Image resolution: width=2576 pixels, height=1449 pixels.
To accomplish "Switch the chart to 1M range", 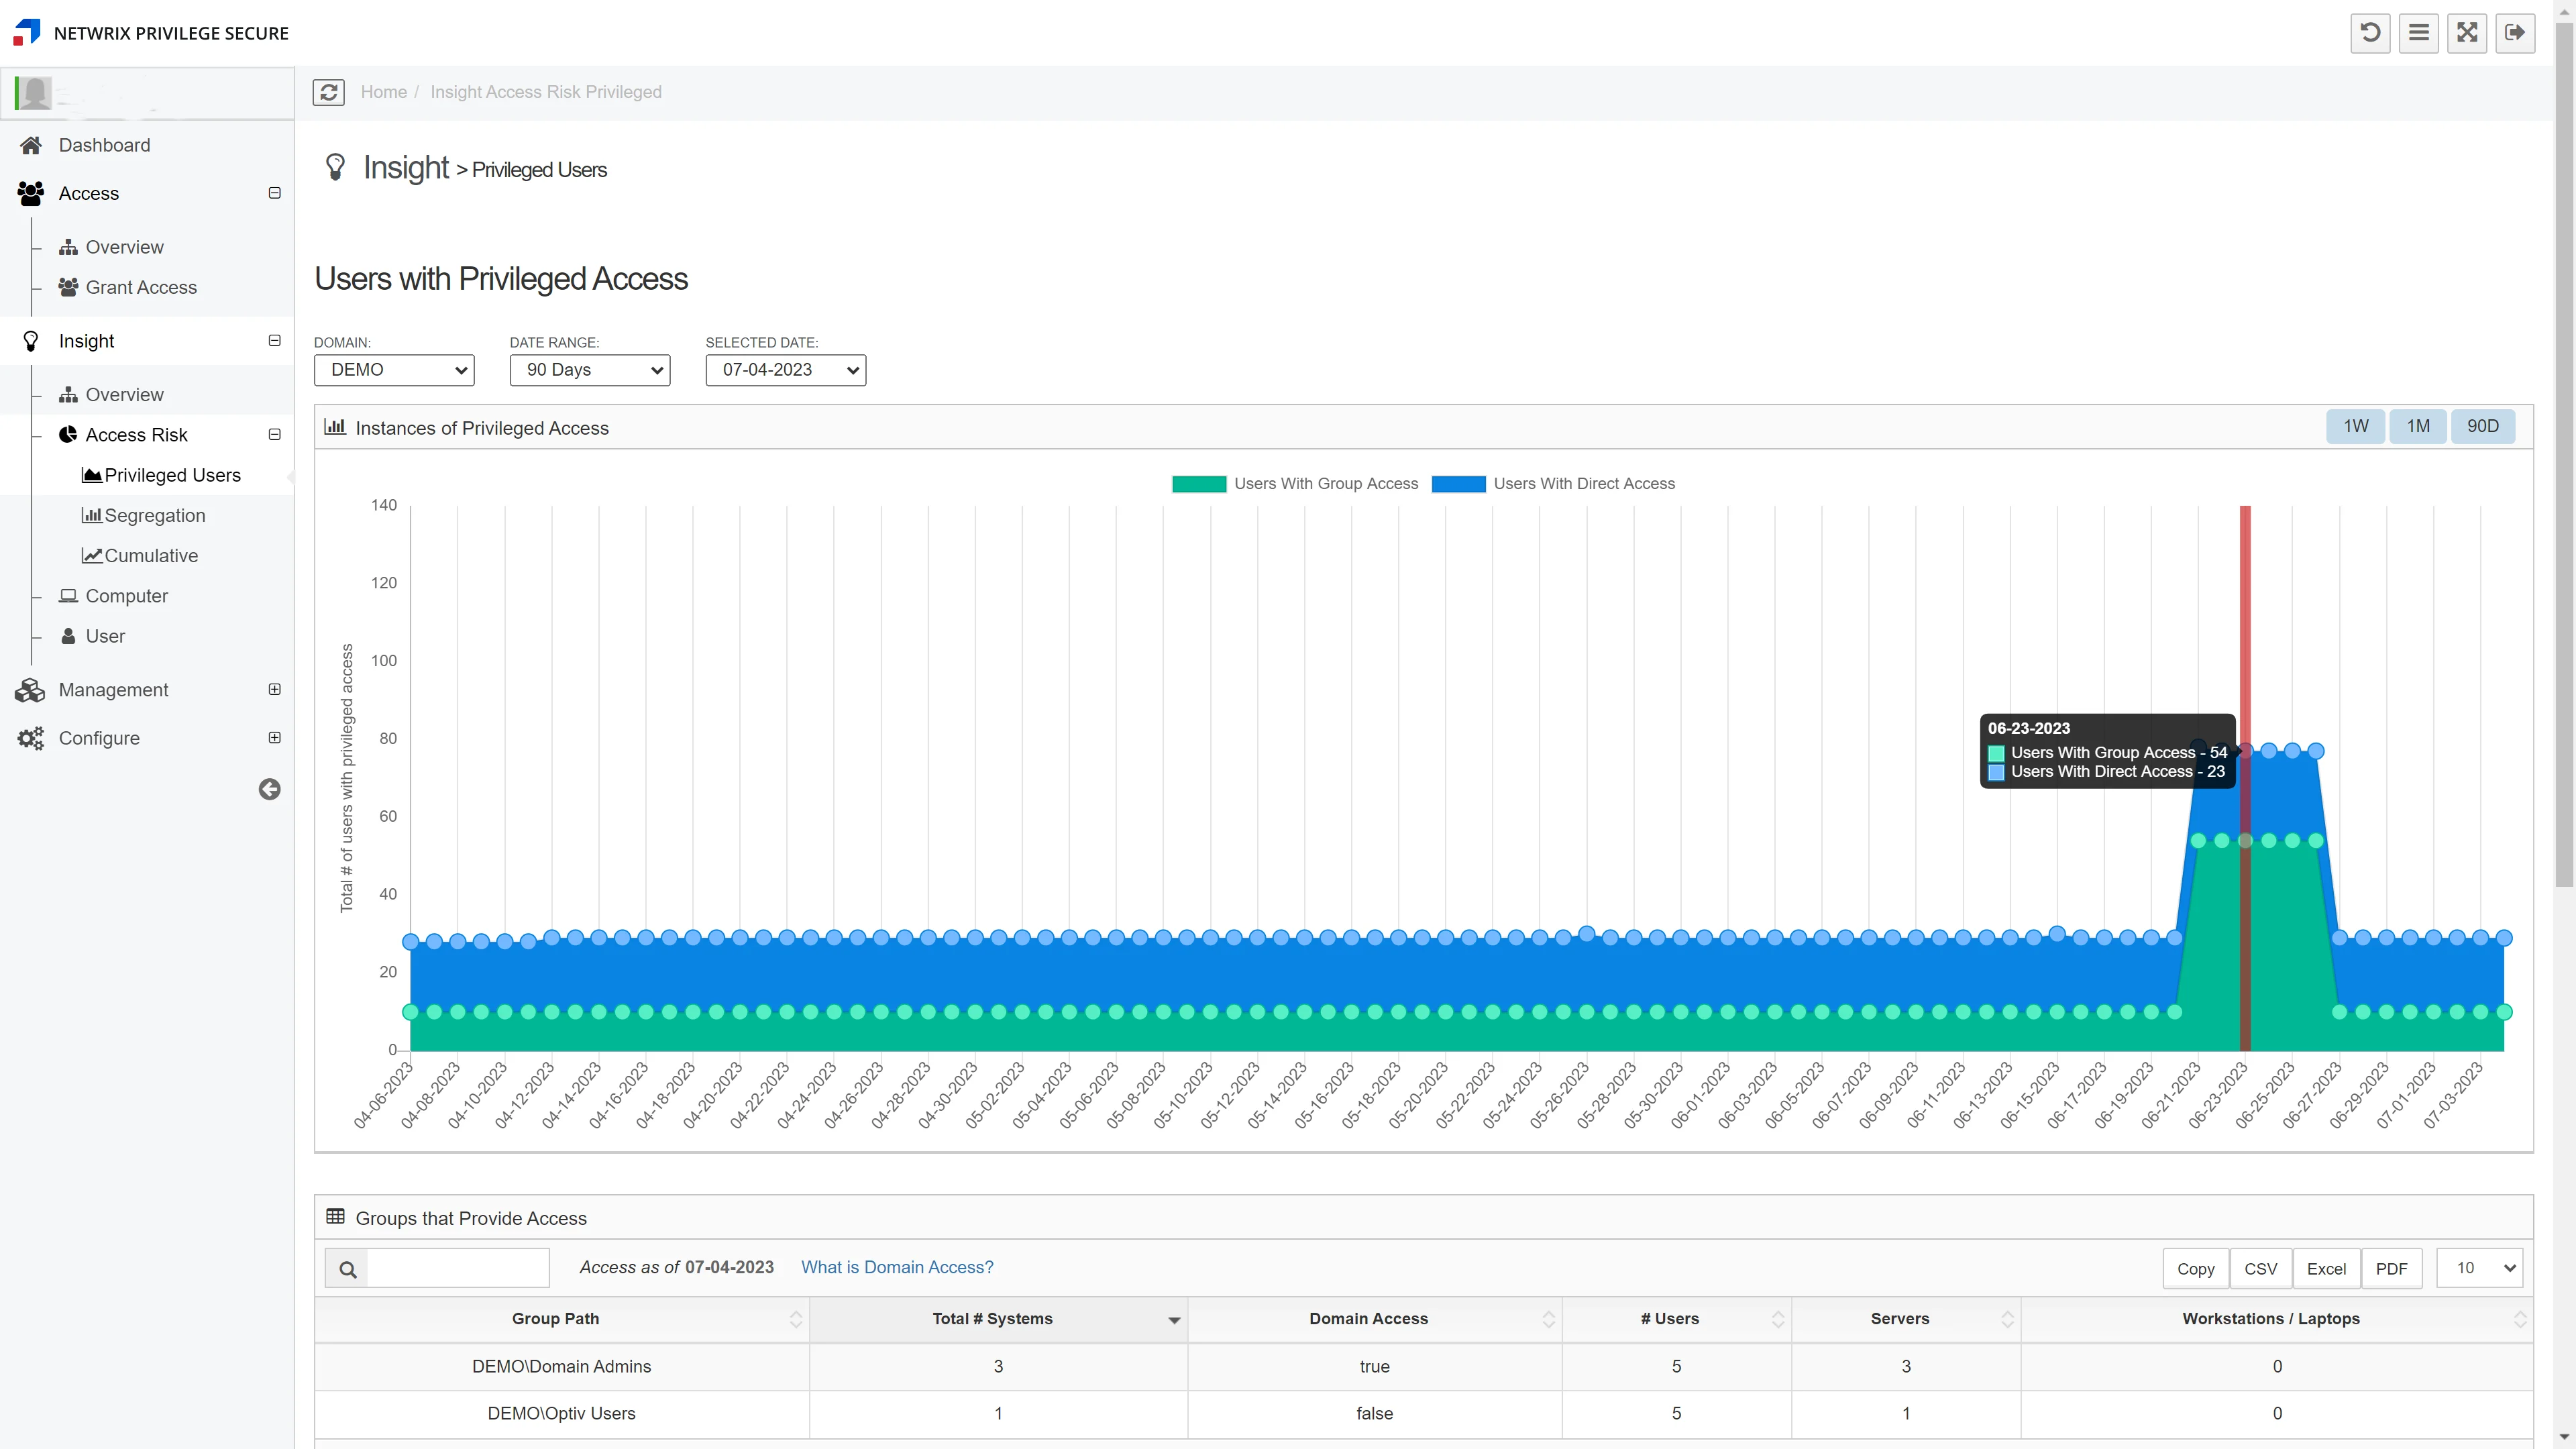I will click(x=2418, y=426).
